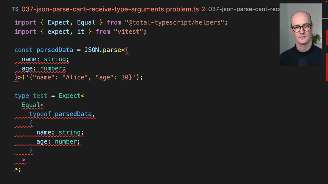Viewport: 328px width, 184px height.
Task: Click the test type alias name
Action: [40, 96]
